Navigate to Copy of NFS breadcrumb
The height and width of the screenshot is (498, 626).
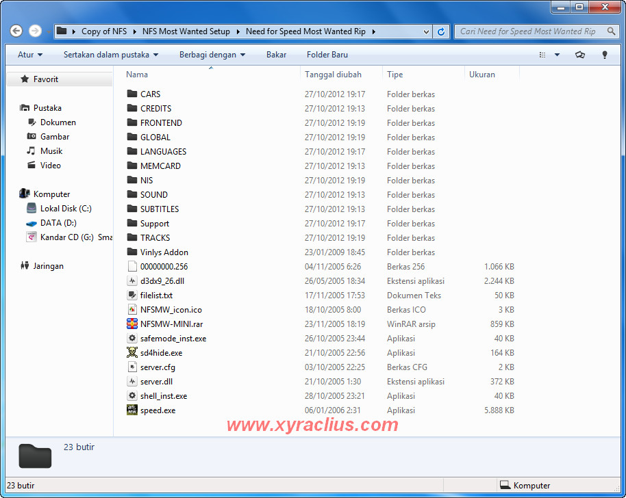104,31
